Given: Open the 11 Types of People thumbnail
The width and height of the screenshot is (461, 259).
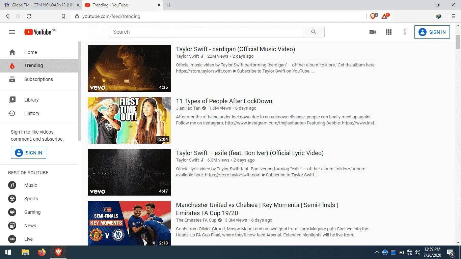Looking at the screenshot, I should click(x=129, y=120).
